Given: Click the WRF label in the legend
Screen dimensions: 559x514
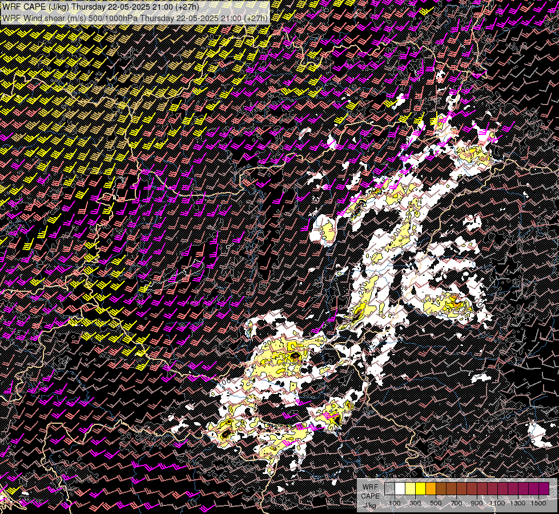Looking at the screenshot, I should point(371,487).
